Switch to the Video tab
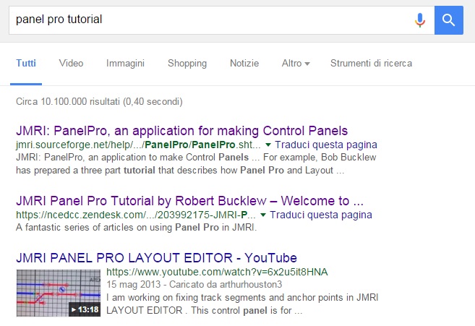 coord(71,64)
